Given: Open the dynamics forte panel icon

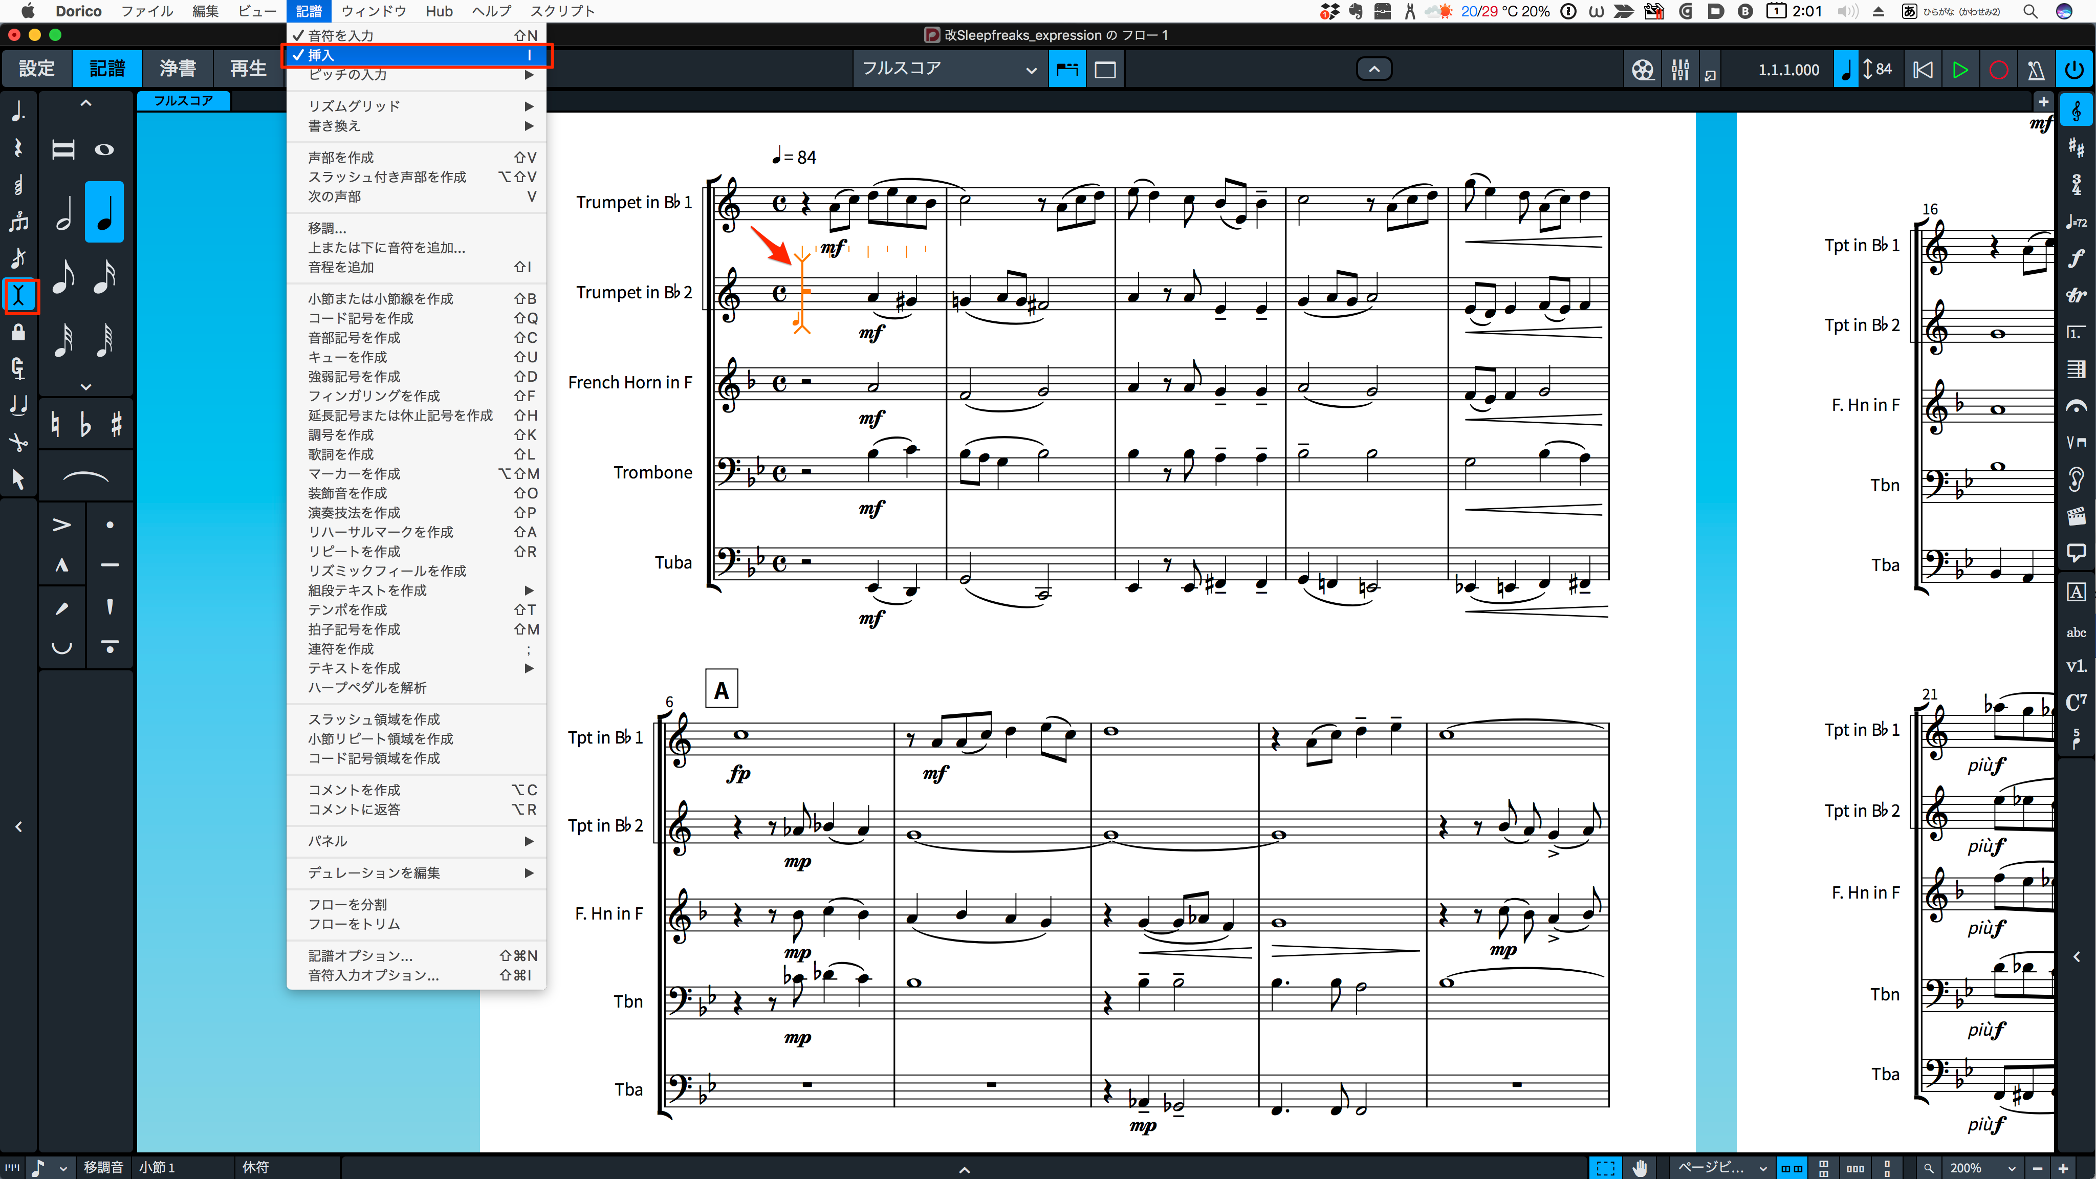Looking at the screenshot, I should coord(2077,259).
